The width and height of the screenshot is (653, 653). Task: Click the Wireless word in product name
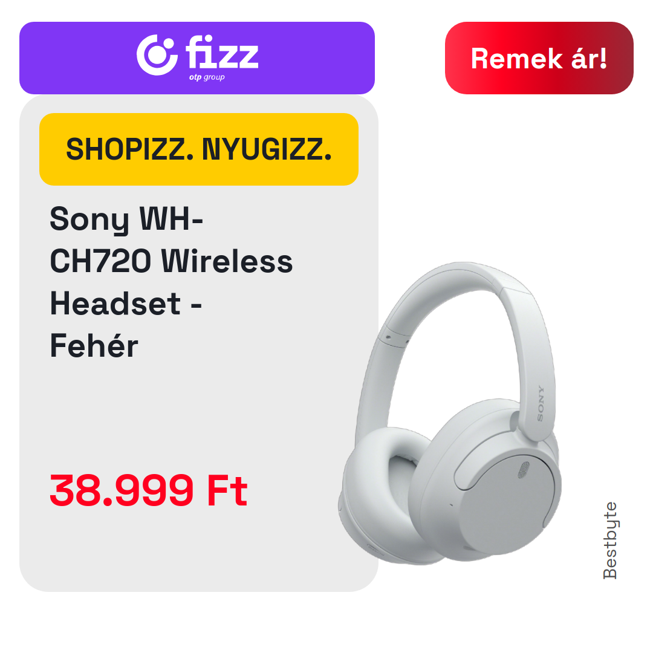point(227,262)
